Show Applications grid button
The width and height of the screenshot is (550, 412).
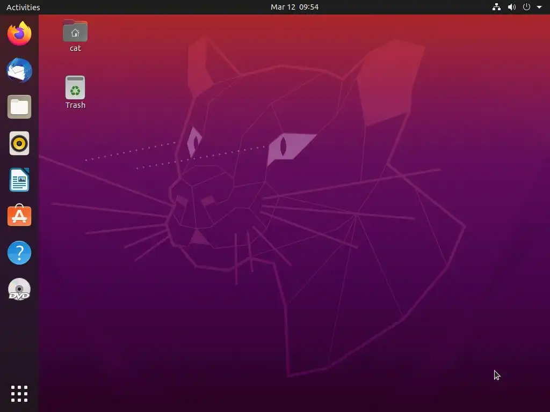[x=19, y=394]
